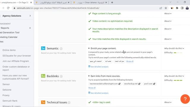The width and height of the screenshot is (190, 107).
Task: Expand About for meta description row
Action: (168, 29)
